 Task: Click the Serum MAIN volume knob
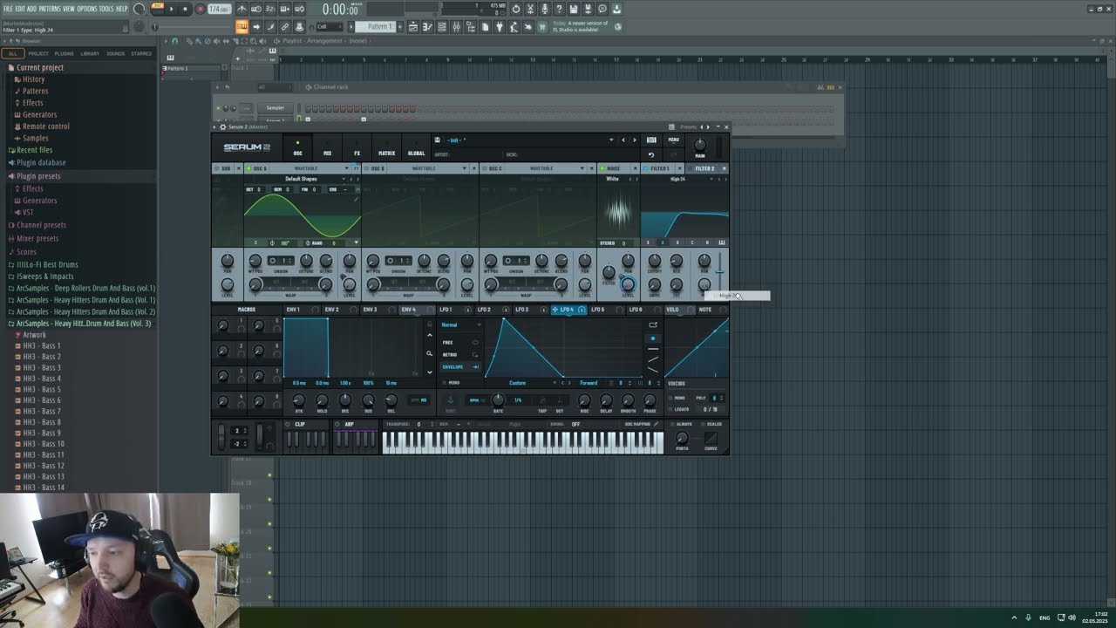(x=699, y=144)
